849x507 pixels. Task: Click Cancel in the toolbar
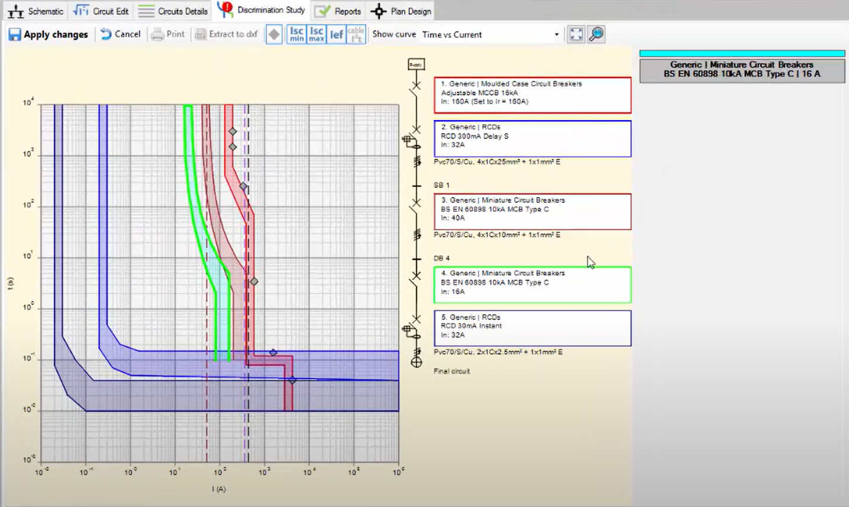[121, 34]
